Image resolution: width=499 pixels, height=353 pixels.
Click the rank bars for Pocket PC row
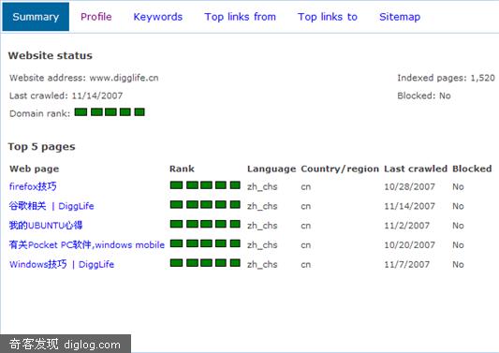point(205,243)
